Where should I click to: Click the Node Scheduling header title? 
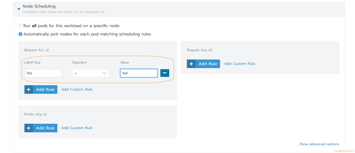pyautogui.click(x=39, y=6)
